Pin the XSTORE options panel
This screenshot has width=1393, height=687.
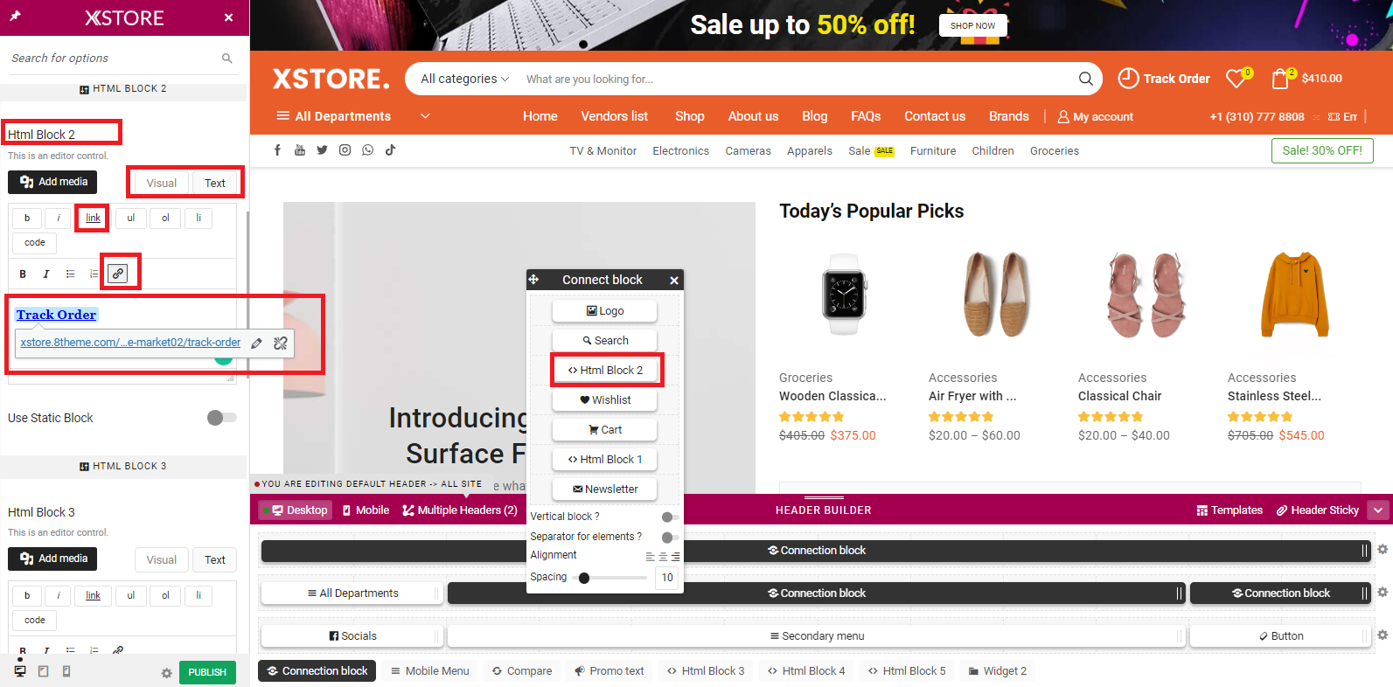(x=16, y=17)
